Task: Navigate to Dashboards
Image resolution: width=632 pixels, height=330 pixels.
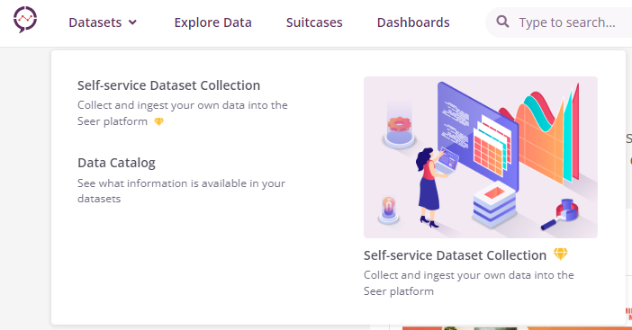Action: (x=413, y=22)
